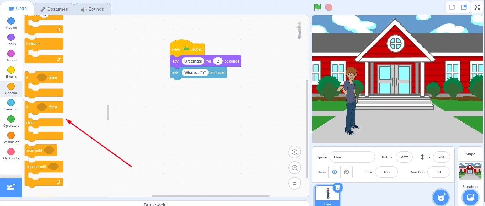Screen dimensions: 485x206
Task: Expand the Backpack panel
Action: click(x=154, y=204)
